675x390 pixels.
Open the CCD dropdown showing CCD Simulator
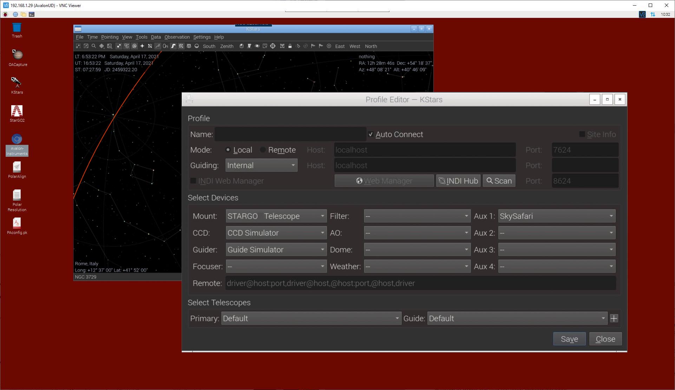(276, 233)
